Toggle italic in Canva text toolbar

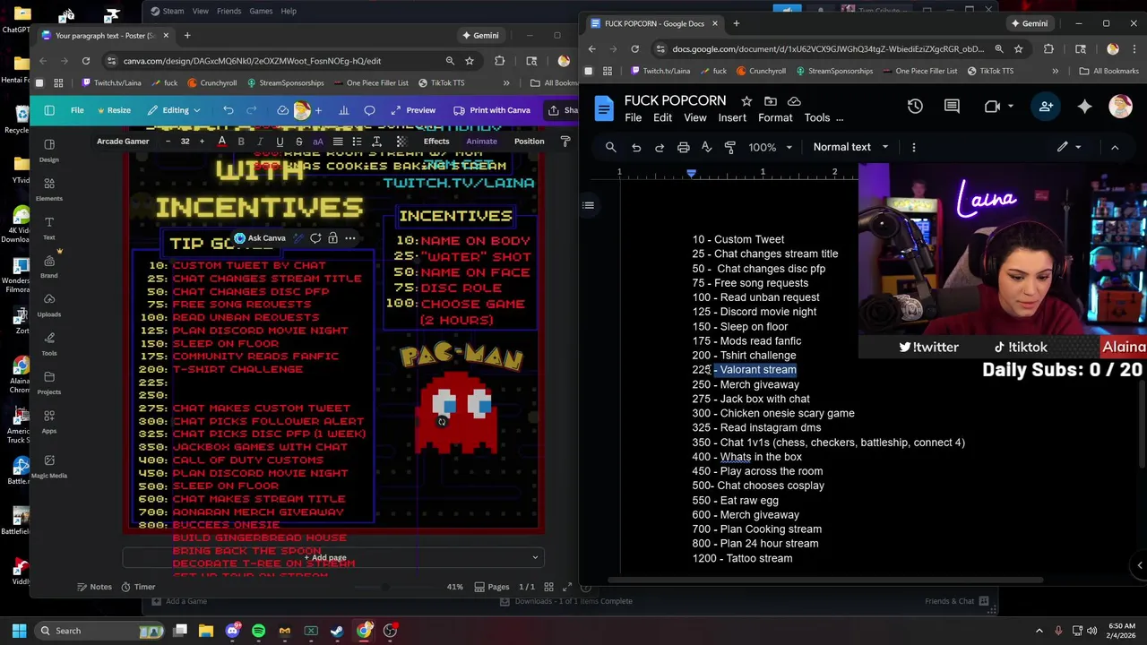[x=260, y=142]
